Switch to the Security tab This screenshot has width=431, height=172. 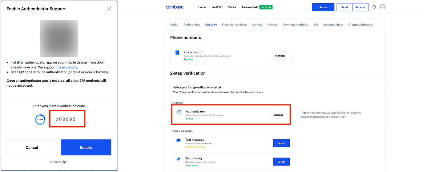click(211, 25)
